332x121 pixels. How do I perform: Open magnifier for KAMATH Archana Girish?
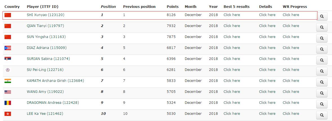click(322, 82)
